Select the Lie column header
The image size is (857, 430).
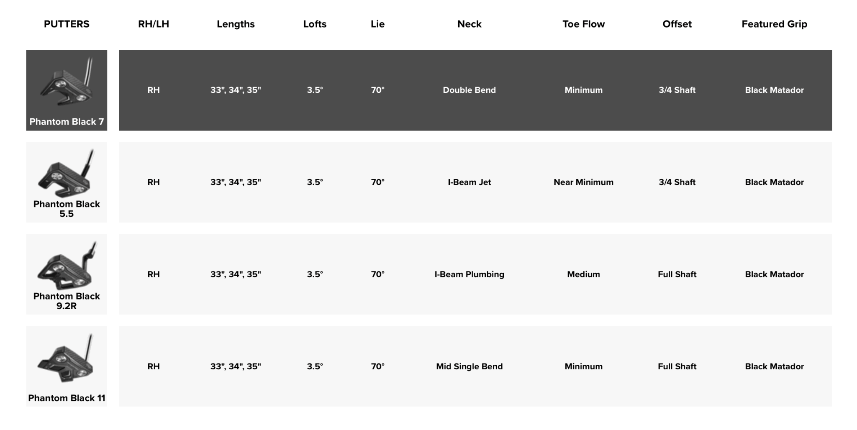point(377,24)
